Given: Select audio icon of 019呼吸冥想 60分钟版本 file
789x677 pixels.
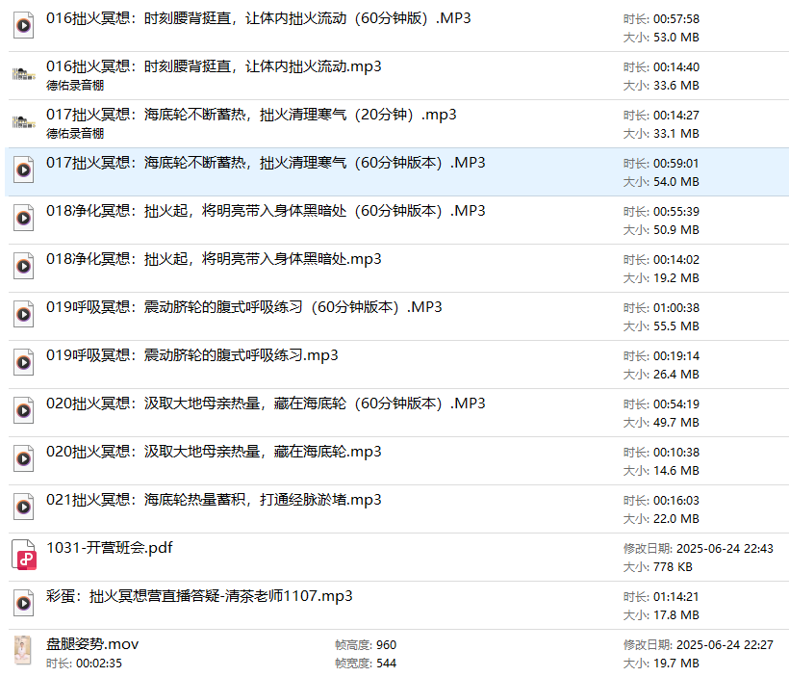Looking at the screenshot, I should tap(23, 315).
